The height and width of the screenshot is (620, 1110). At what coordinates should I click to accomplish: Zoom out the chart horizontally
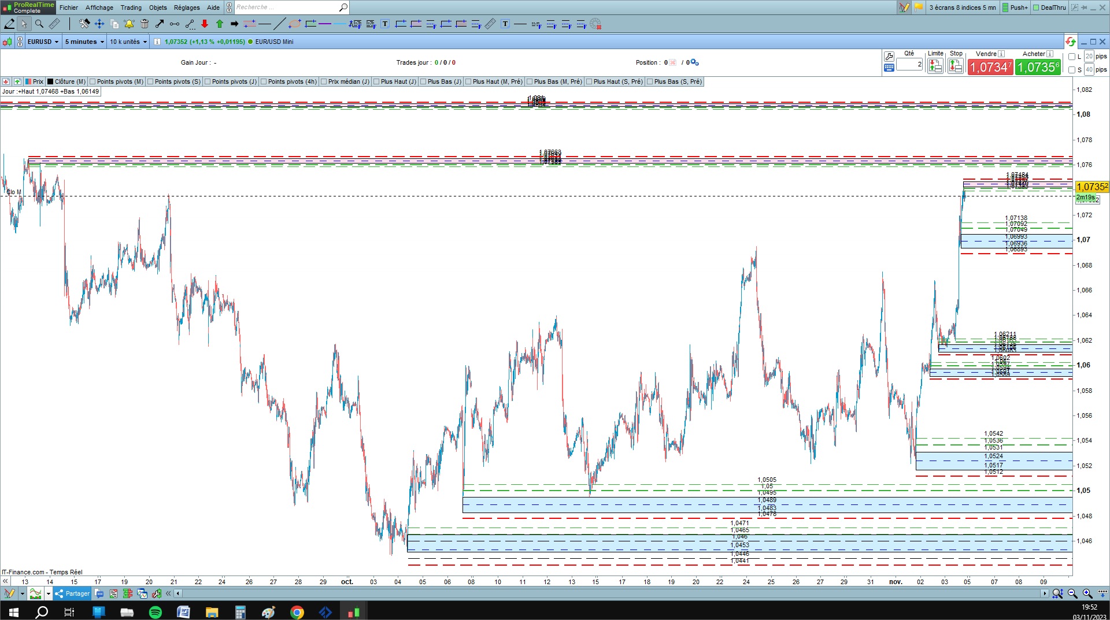pos(1072,593)
